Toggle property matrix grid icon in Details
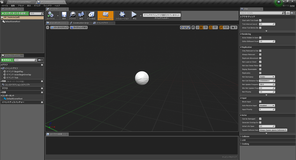Screen dimensions: 296x160 click(x=288, y=13)
